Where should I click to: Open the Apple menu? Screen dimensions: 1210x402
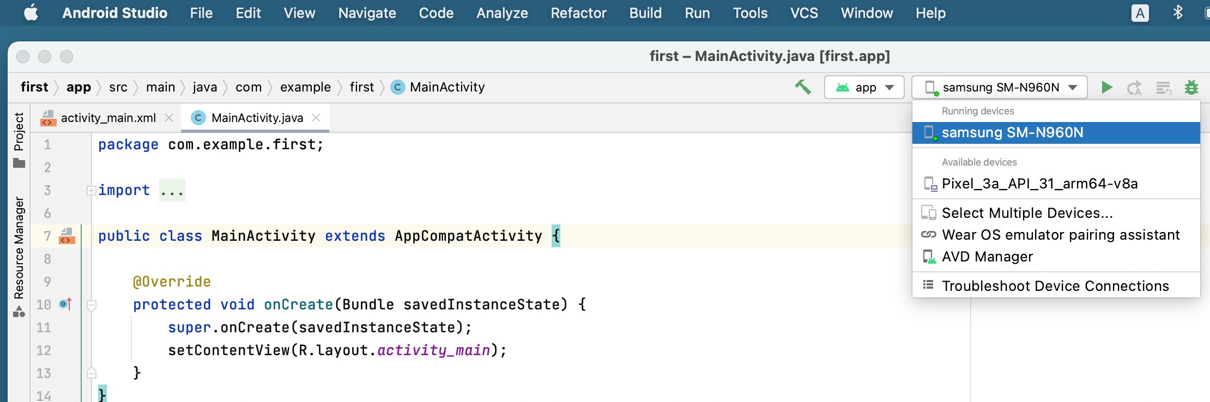31,13
